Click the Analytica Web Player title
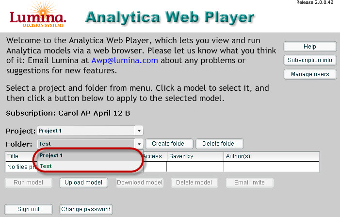 pyautogui.click(x=170, y=17)
